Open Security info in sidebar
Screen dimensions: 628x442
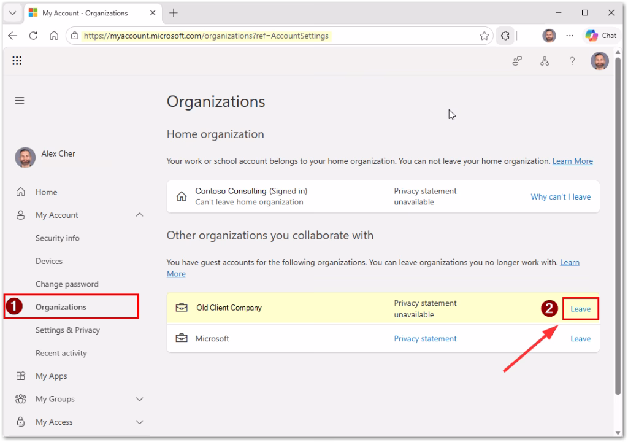tap(58, 238)
